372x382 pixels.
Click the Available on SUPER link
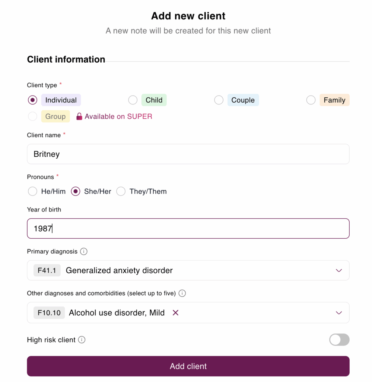click(118, 116)
